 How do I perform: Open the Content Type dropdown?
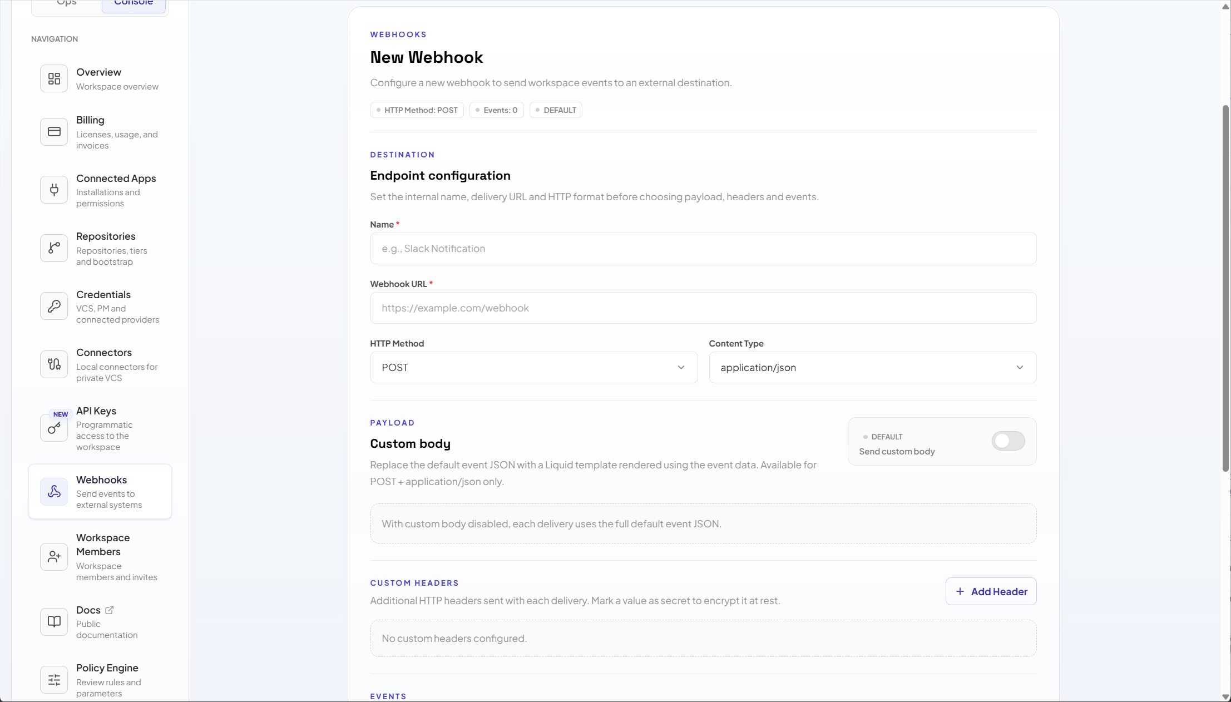tap(872, 367)
